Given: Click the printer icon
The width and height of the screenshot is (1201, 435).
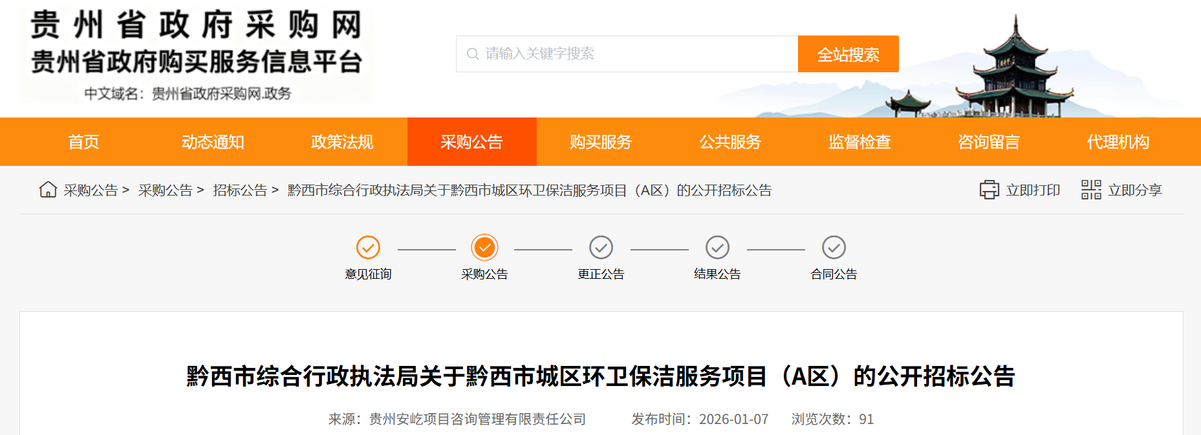Looking at the screenshot, I should (x=989, y=190).
